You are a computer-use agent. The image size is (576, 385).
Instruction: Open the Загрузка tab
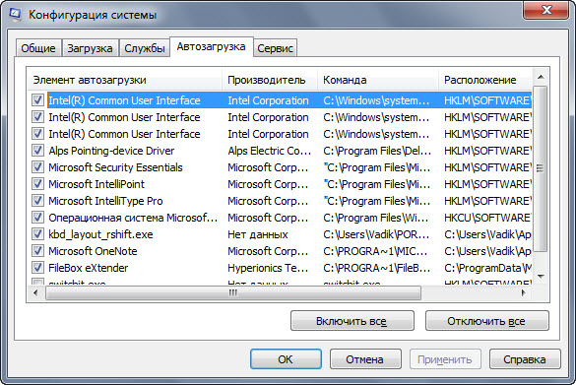click(x=90, y=48)
